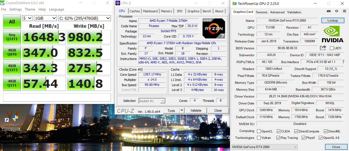Toggle the DirectCompute checkbox
349x151 pixels.
pyautogui.click(x=296, y=131)
